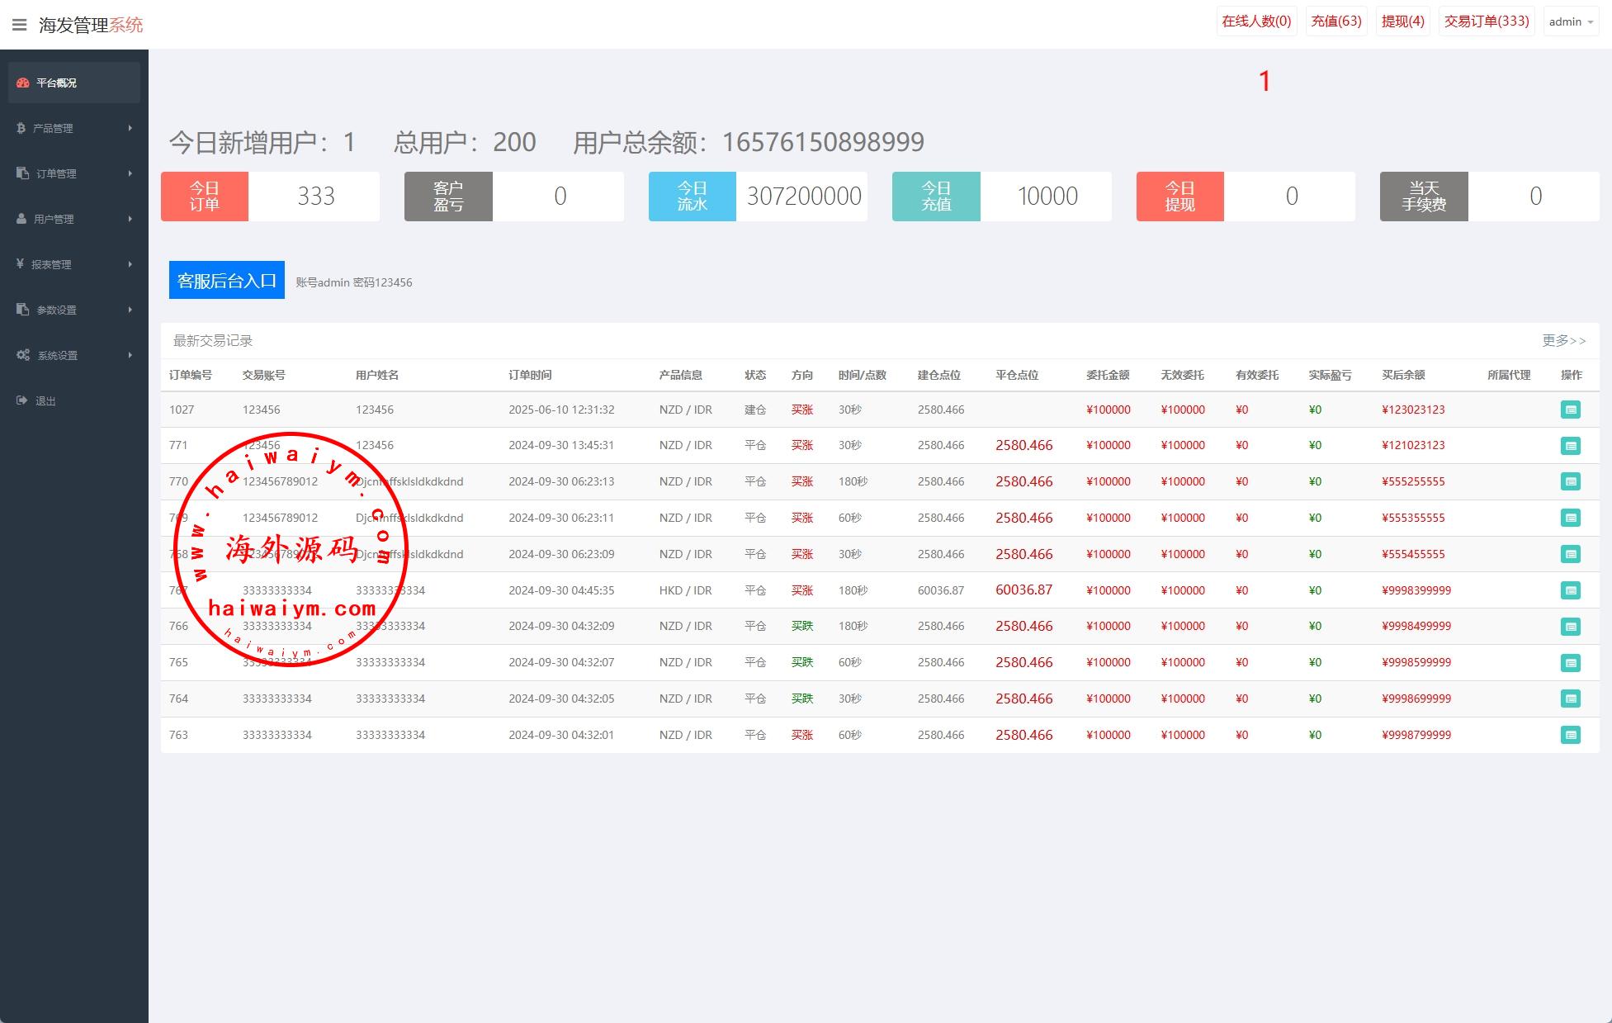
Task: Expand the 订单管理 sidebar arrow
Action: [130, 173]
